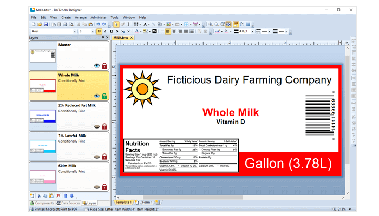Viewport: 379px width, 216px height.
Task: Open font color picker
Action: (137, 31)
